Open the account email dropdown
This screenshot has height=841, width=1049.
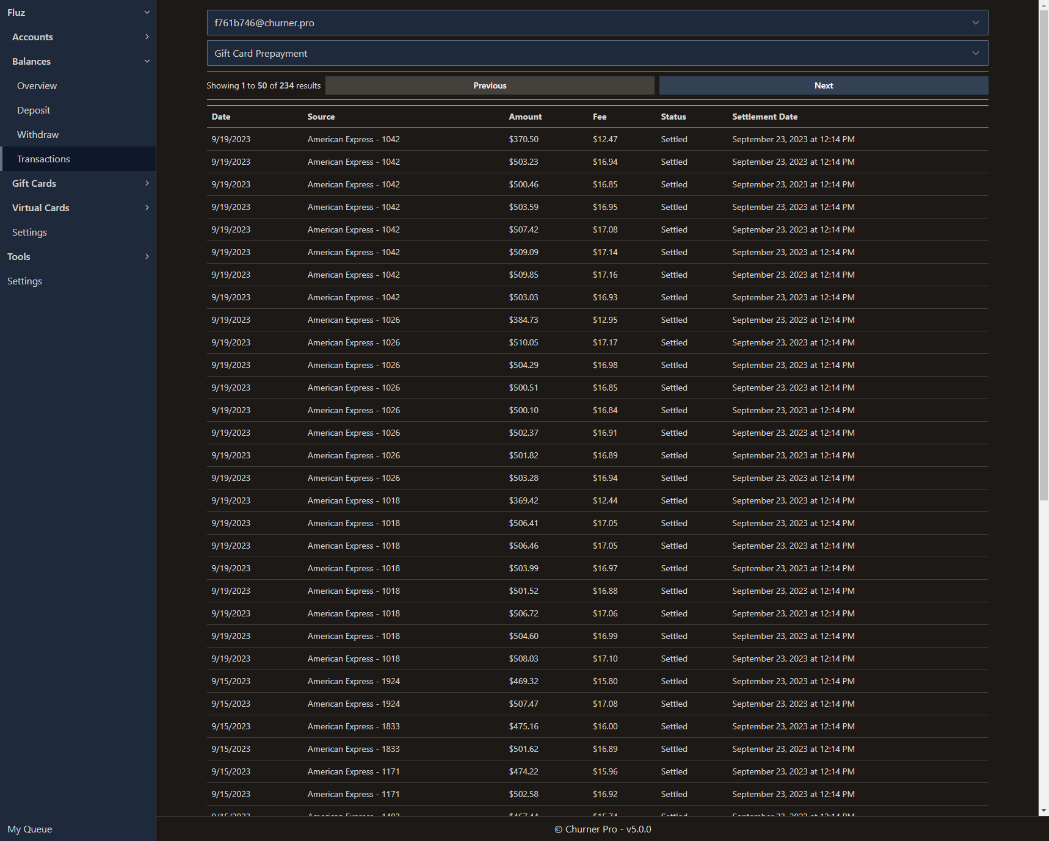[597, 23]
